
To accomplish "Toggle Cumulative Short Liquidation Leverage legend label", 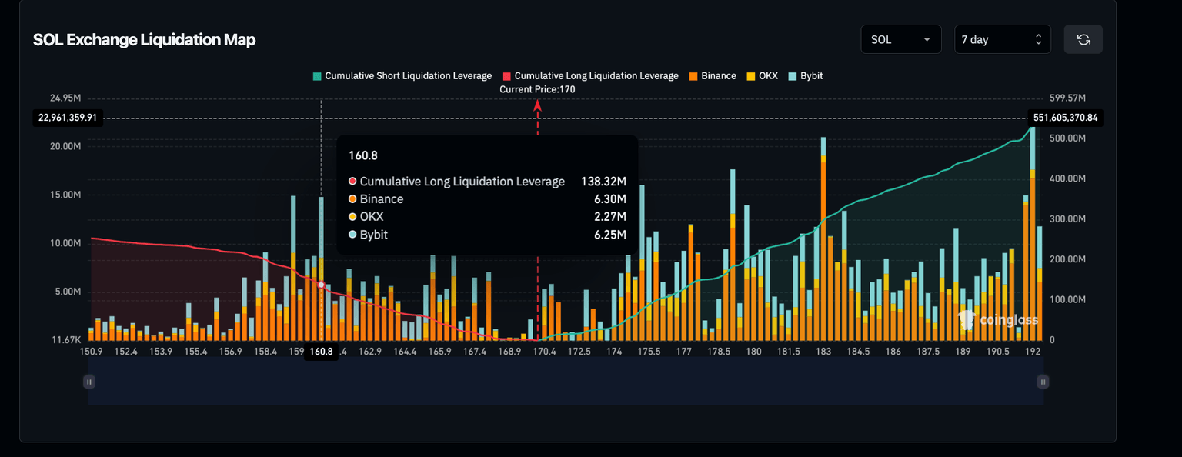I will (x=408, y=76).
